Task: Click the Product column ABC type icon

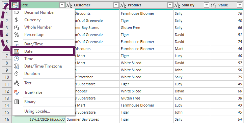Action: (x=123, y=5)
